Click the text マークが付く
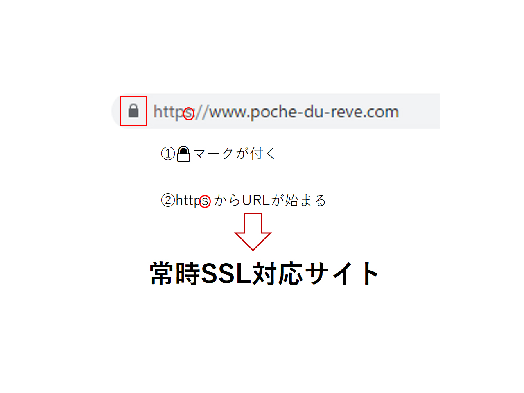Screen dimensions: 524x393 point(235,154)
